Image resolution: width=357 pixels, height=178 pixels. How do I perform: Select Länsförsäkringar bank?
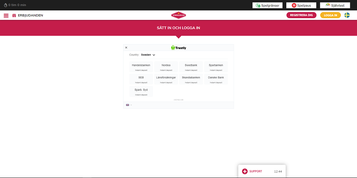(x=166, y=79)
